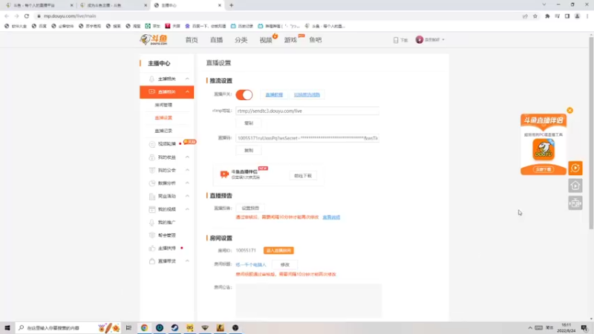Image resolution: width=594 pixels, height=334 pixels.
Task: Click 修改 to edit room title
Action: click(x=285, y=265)
